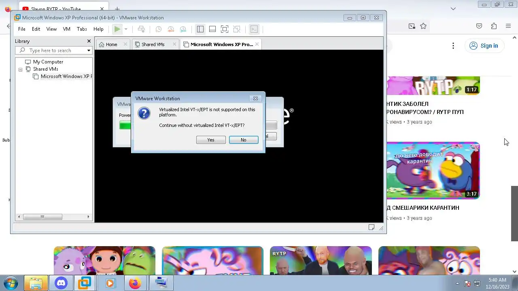The image size is (518, 291).
Task: Click Library scrollbar right arrow
Action: coord(89,217)
